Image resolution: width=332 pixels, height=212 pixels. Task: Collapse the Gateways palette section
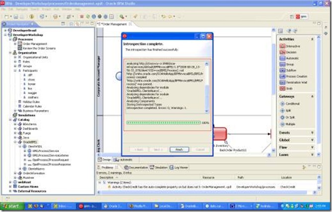pos(312,97)
